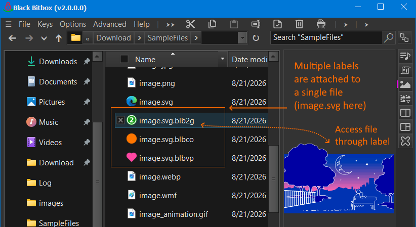This screenshot has height=227, width=416.
Task: Click the file list scroll up arrow
Action: tap(273, 56)
